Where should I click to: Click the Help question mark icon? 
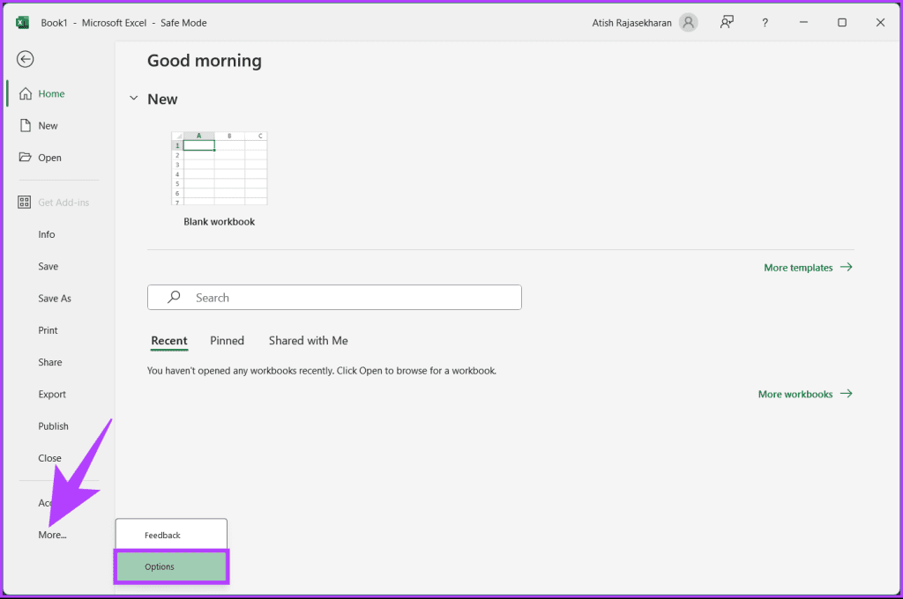click(765, 22)
